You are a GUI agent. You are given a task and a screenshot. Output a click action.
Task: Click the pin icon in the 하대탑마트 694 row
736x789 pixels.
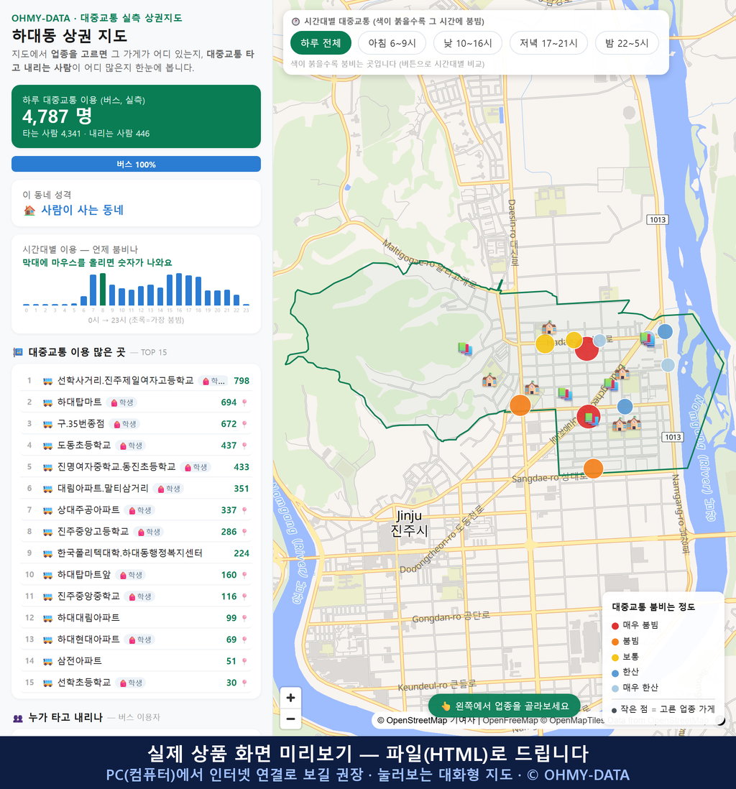244,402
